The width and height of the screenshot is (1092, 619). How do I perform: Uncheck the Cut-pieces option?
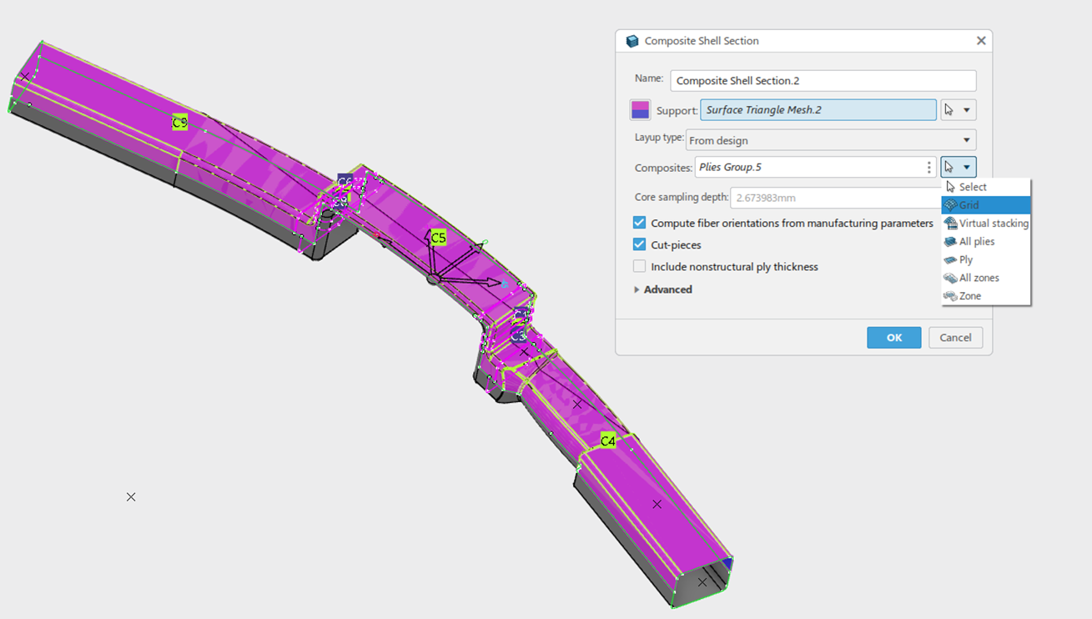click(x=639, y=244)
